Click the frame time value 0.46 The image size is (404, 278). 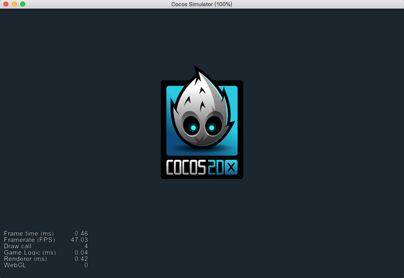coord(81,234)
